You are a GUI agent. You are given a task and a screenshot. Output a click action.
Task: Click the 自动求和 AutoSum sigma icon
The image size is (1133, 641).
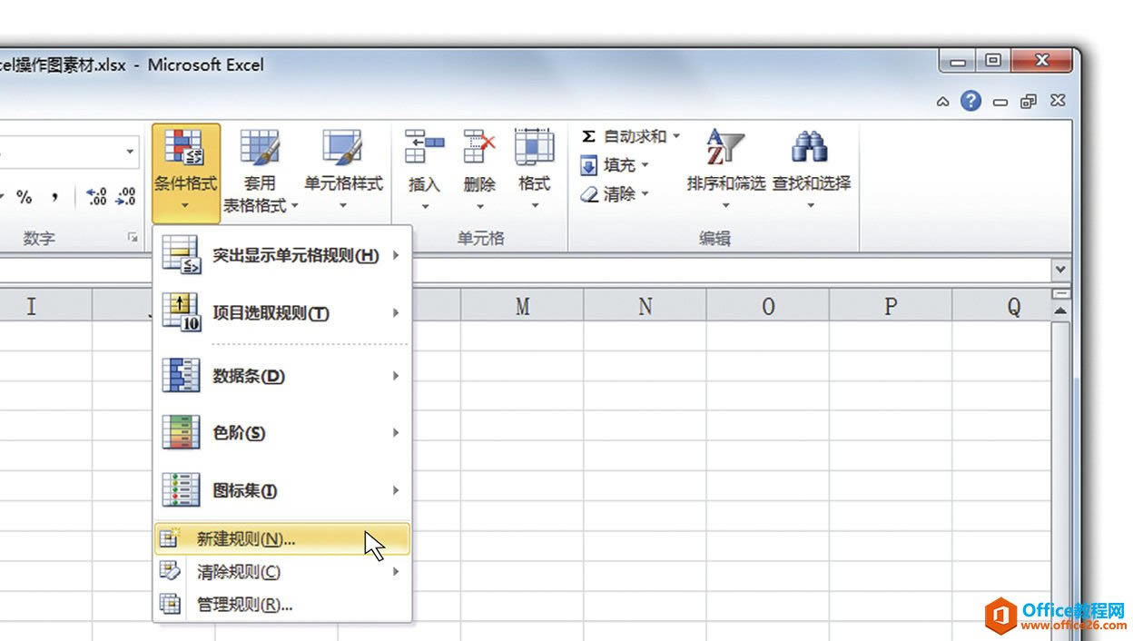click(x=588, y=136)
